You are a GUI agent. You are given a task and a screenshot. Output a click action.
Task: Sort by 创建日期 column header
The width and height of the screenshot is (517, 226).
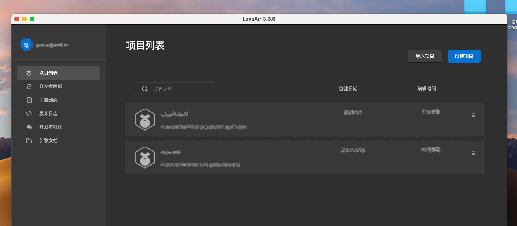(x=348, y=89)
